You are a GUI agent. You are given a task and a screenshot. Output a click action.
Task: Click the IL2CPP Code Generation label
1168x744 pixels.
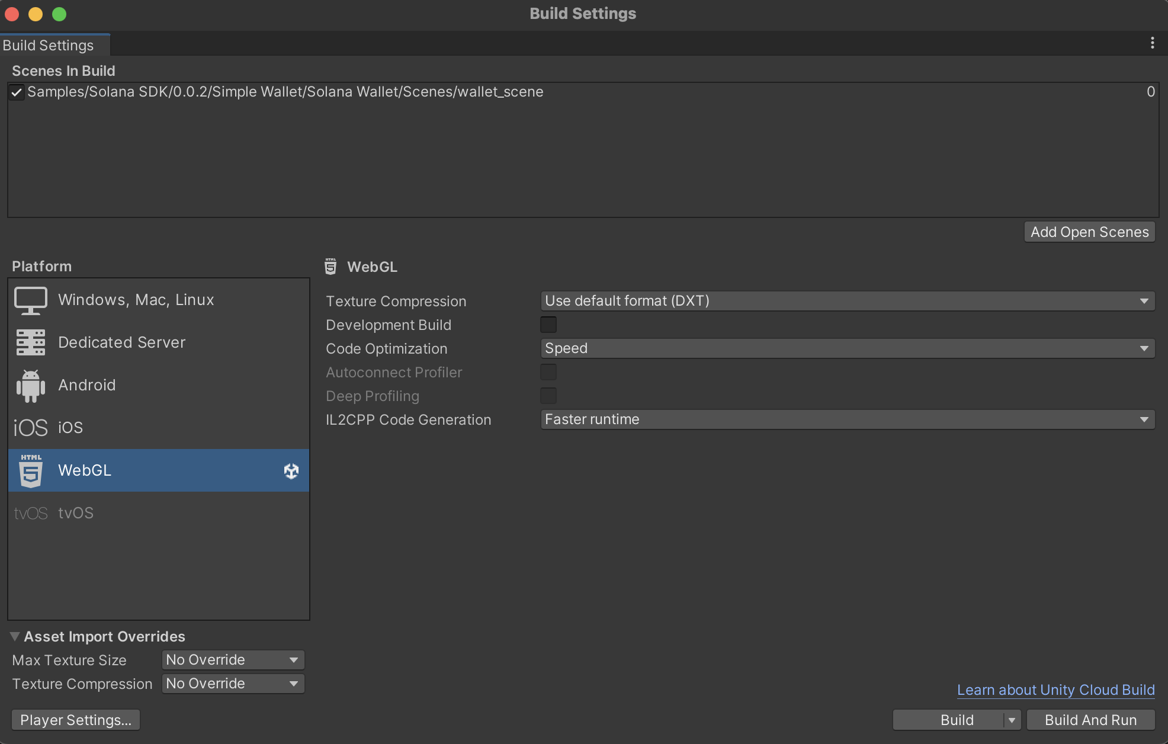(x=409, y=420)
